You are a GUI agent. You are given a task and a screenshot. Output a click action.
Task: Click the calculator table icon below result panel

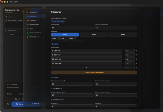tap(16, 99)
